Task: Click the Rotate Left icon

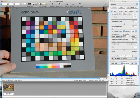Action: 52,4
